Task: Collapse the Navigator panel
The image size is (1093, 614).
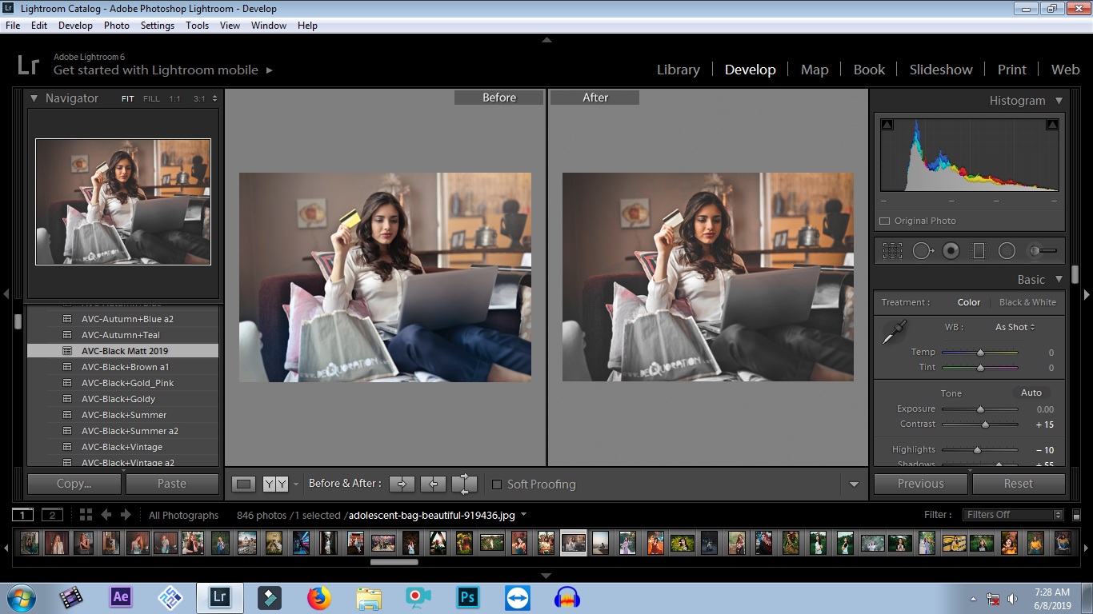Action: (x=34, y=98)
